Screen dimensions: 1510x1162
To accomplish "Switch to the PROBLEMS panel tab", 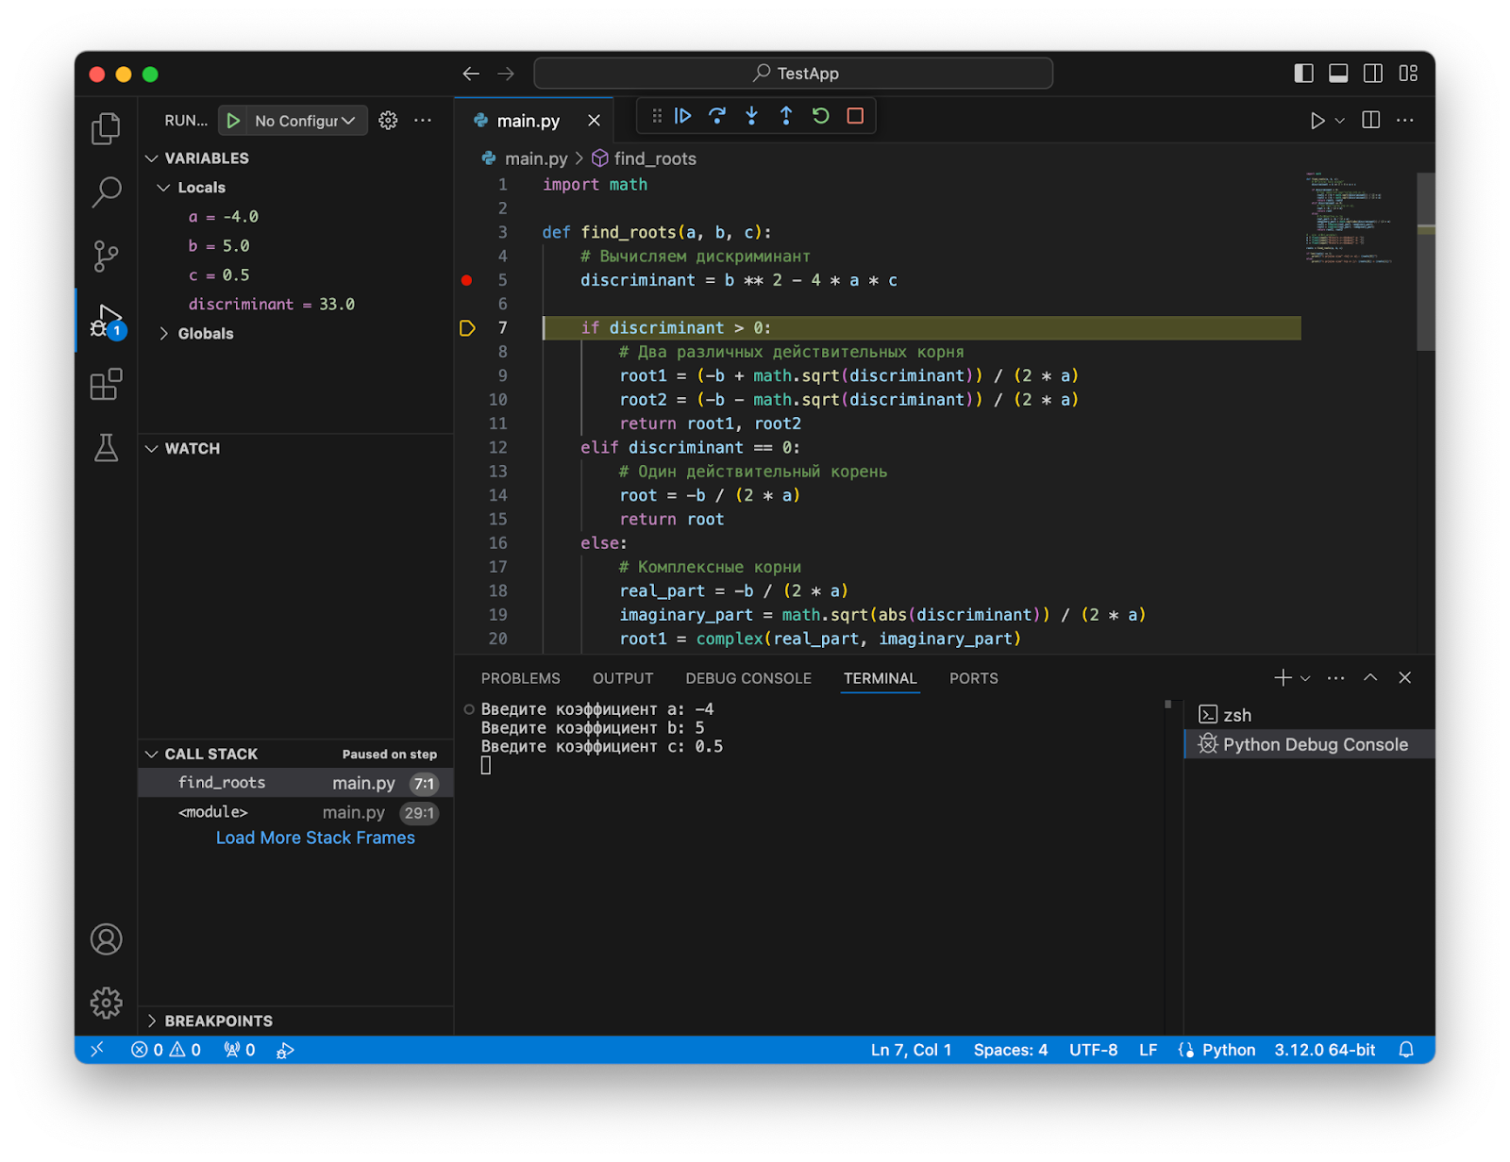I will coord(520,678).
